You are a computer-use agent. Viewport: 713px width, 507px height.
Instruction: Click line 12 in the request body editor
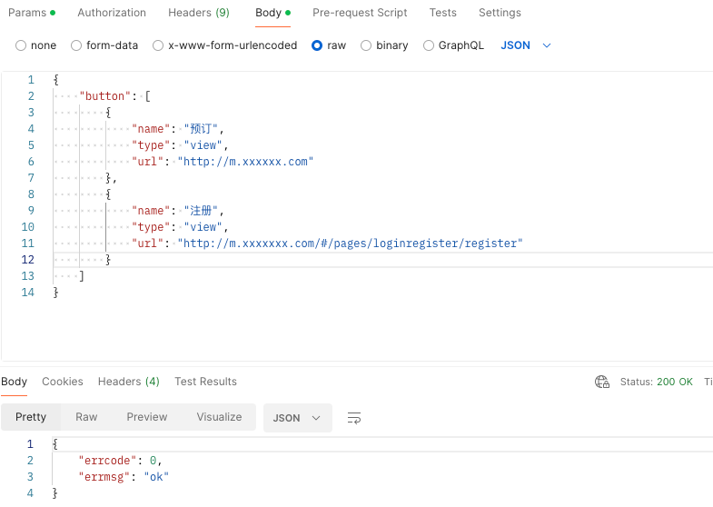pos(272,260)
